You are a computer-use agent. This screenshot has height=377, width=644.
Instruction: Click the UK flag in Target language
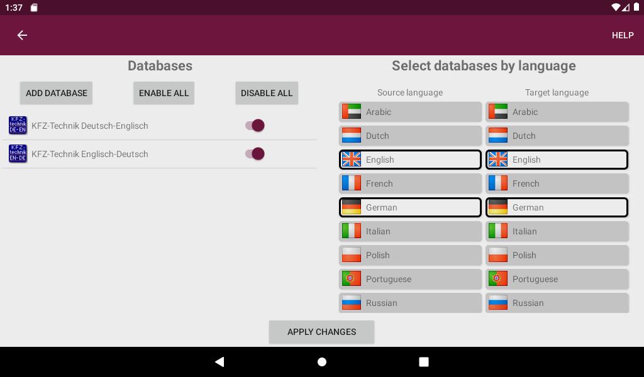click(x=498, y=159)
